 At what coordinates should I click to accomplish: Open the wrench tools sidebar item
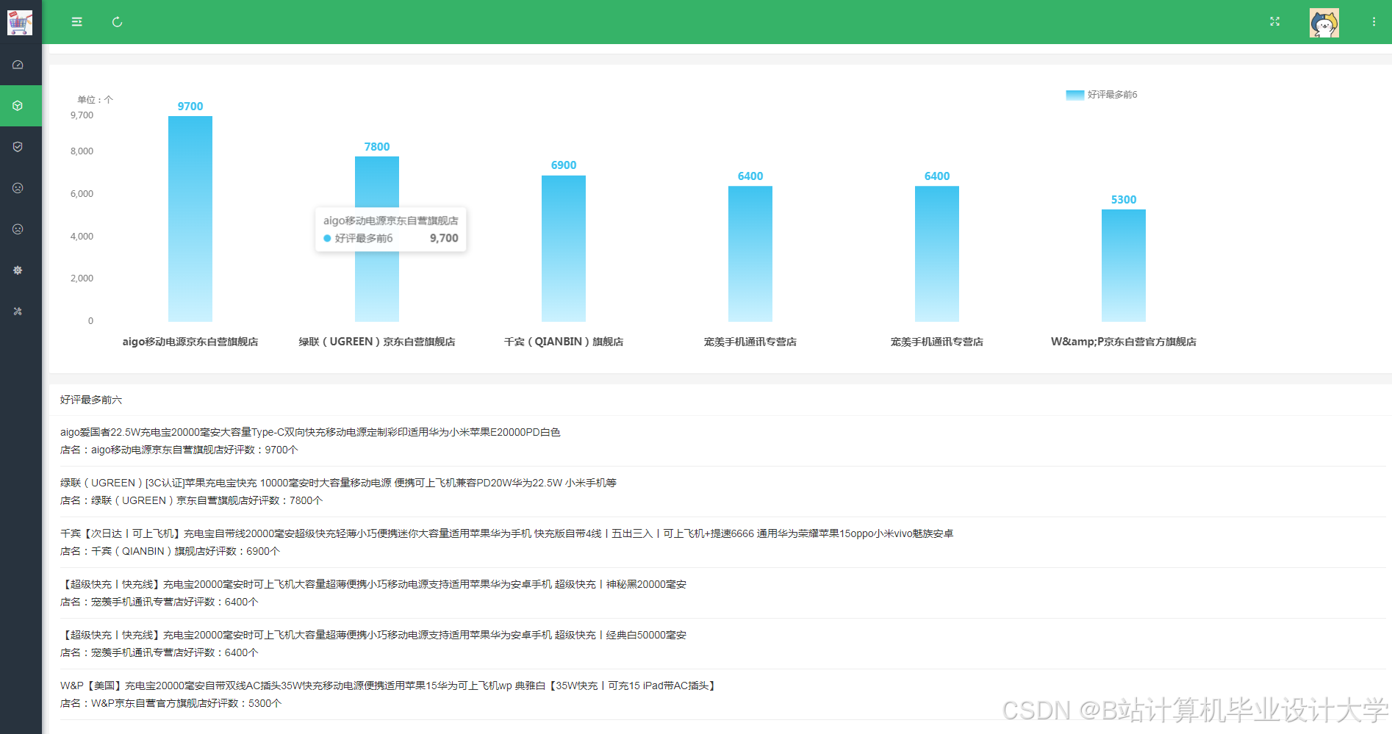(18, 312)
